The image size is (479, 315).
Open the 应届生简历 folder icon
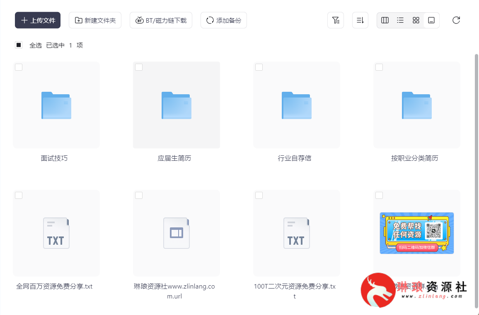click(177, 105)
